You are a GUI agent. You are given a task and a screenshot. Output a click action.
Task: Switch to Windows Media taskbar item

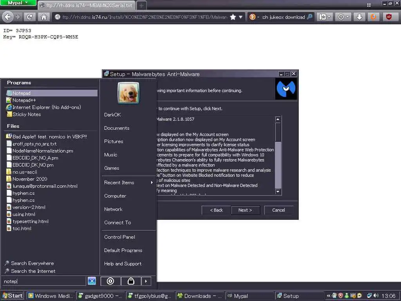(x=51, y=296)
